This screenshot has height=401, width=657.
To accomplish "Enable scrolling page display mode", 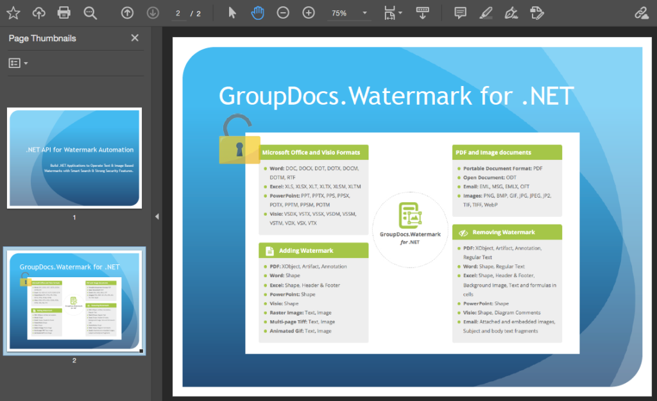I will (422, 12).
